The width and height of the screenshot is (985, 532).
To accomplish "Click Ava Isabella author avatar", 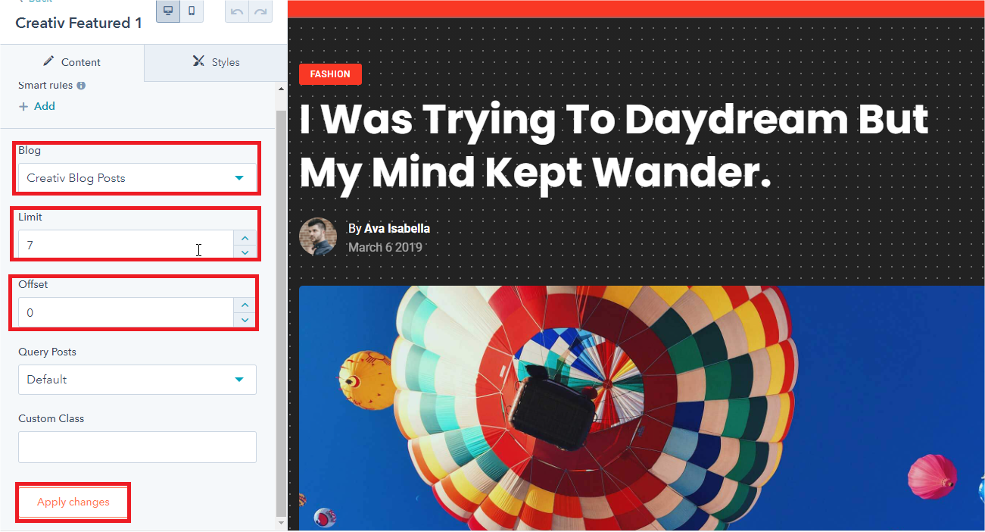I will [x=318, y=237].
